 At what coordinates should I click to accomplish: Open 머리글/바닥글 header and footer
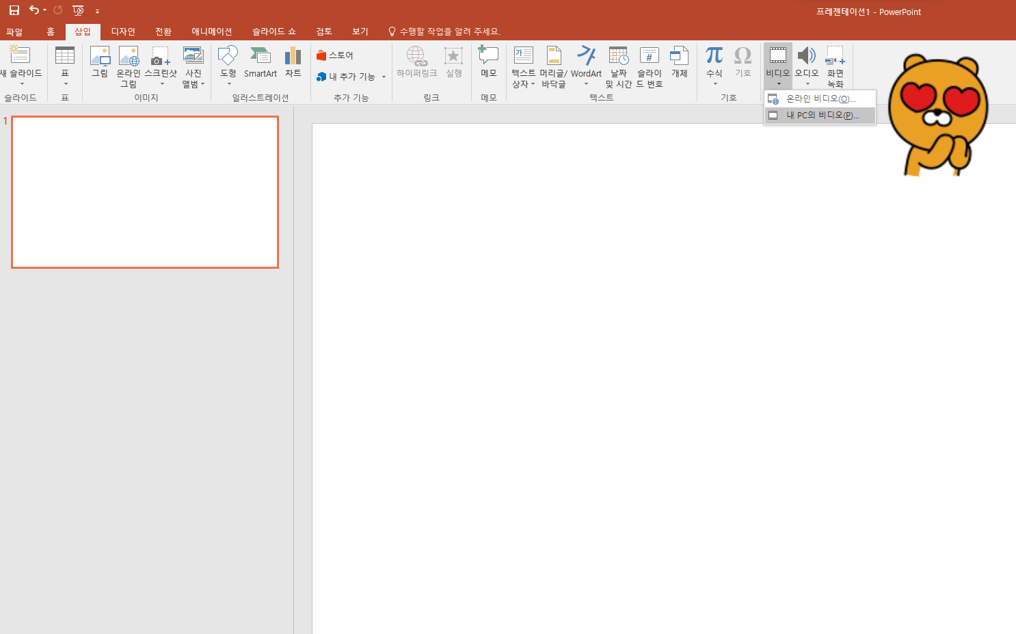pos(554,66)
